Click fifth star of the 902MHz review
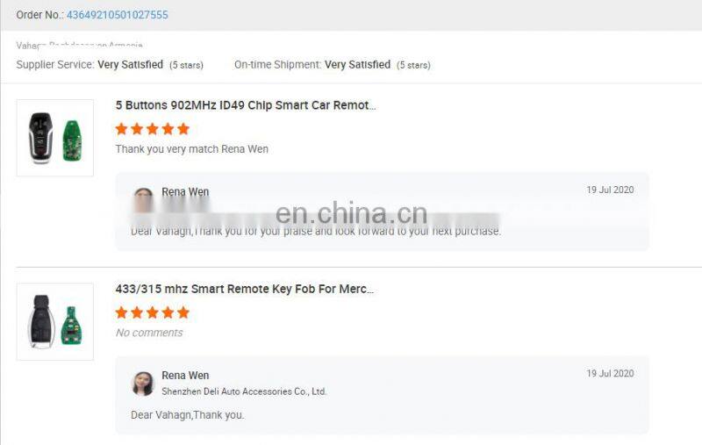Image resolution: width=702 pixels, height=445 pixels. (x=183, y=129)
